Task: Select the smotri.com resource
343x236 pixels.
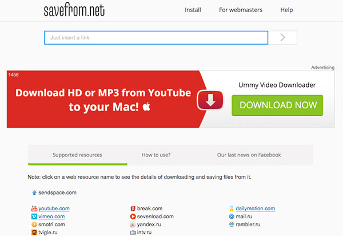Action: coord(51,225)
